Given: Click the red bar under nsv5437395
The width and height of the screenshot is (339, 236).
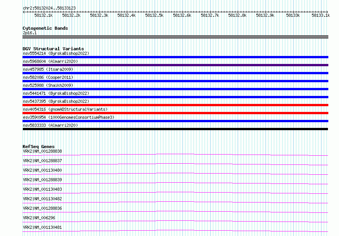Looking at the screenshot, I should (x=175, y=105).
